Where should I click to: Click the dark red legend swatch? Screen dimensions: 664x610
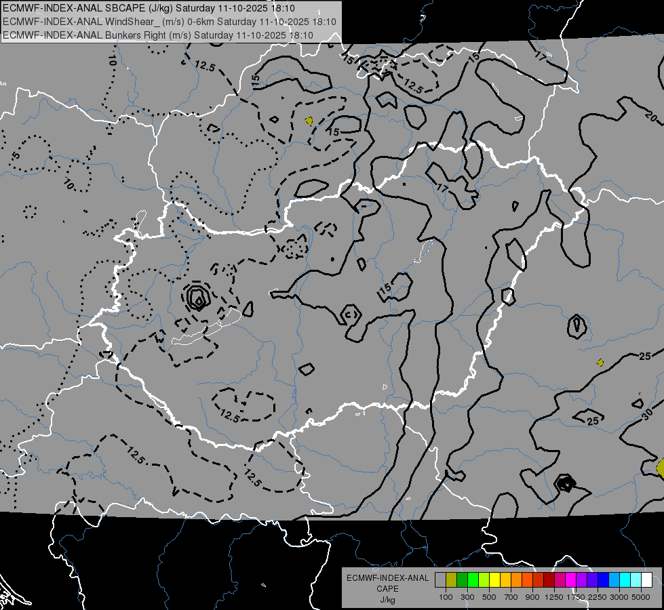549,579
